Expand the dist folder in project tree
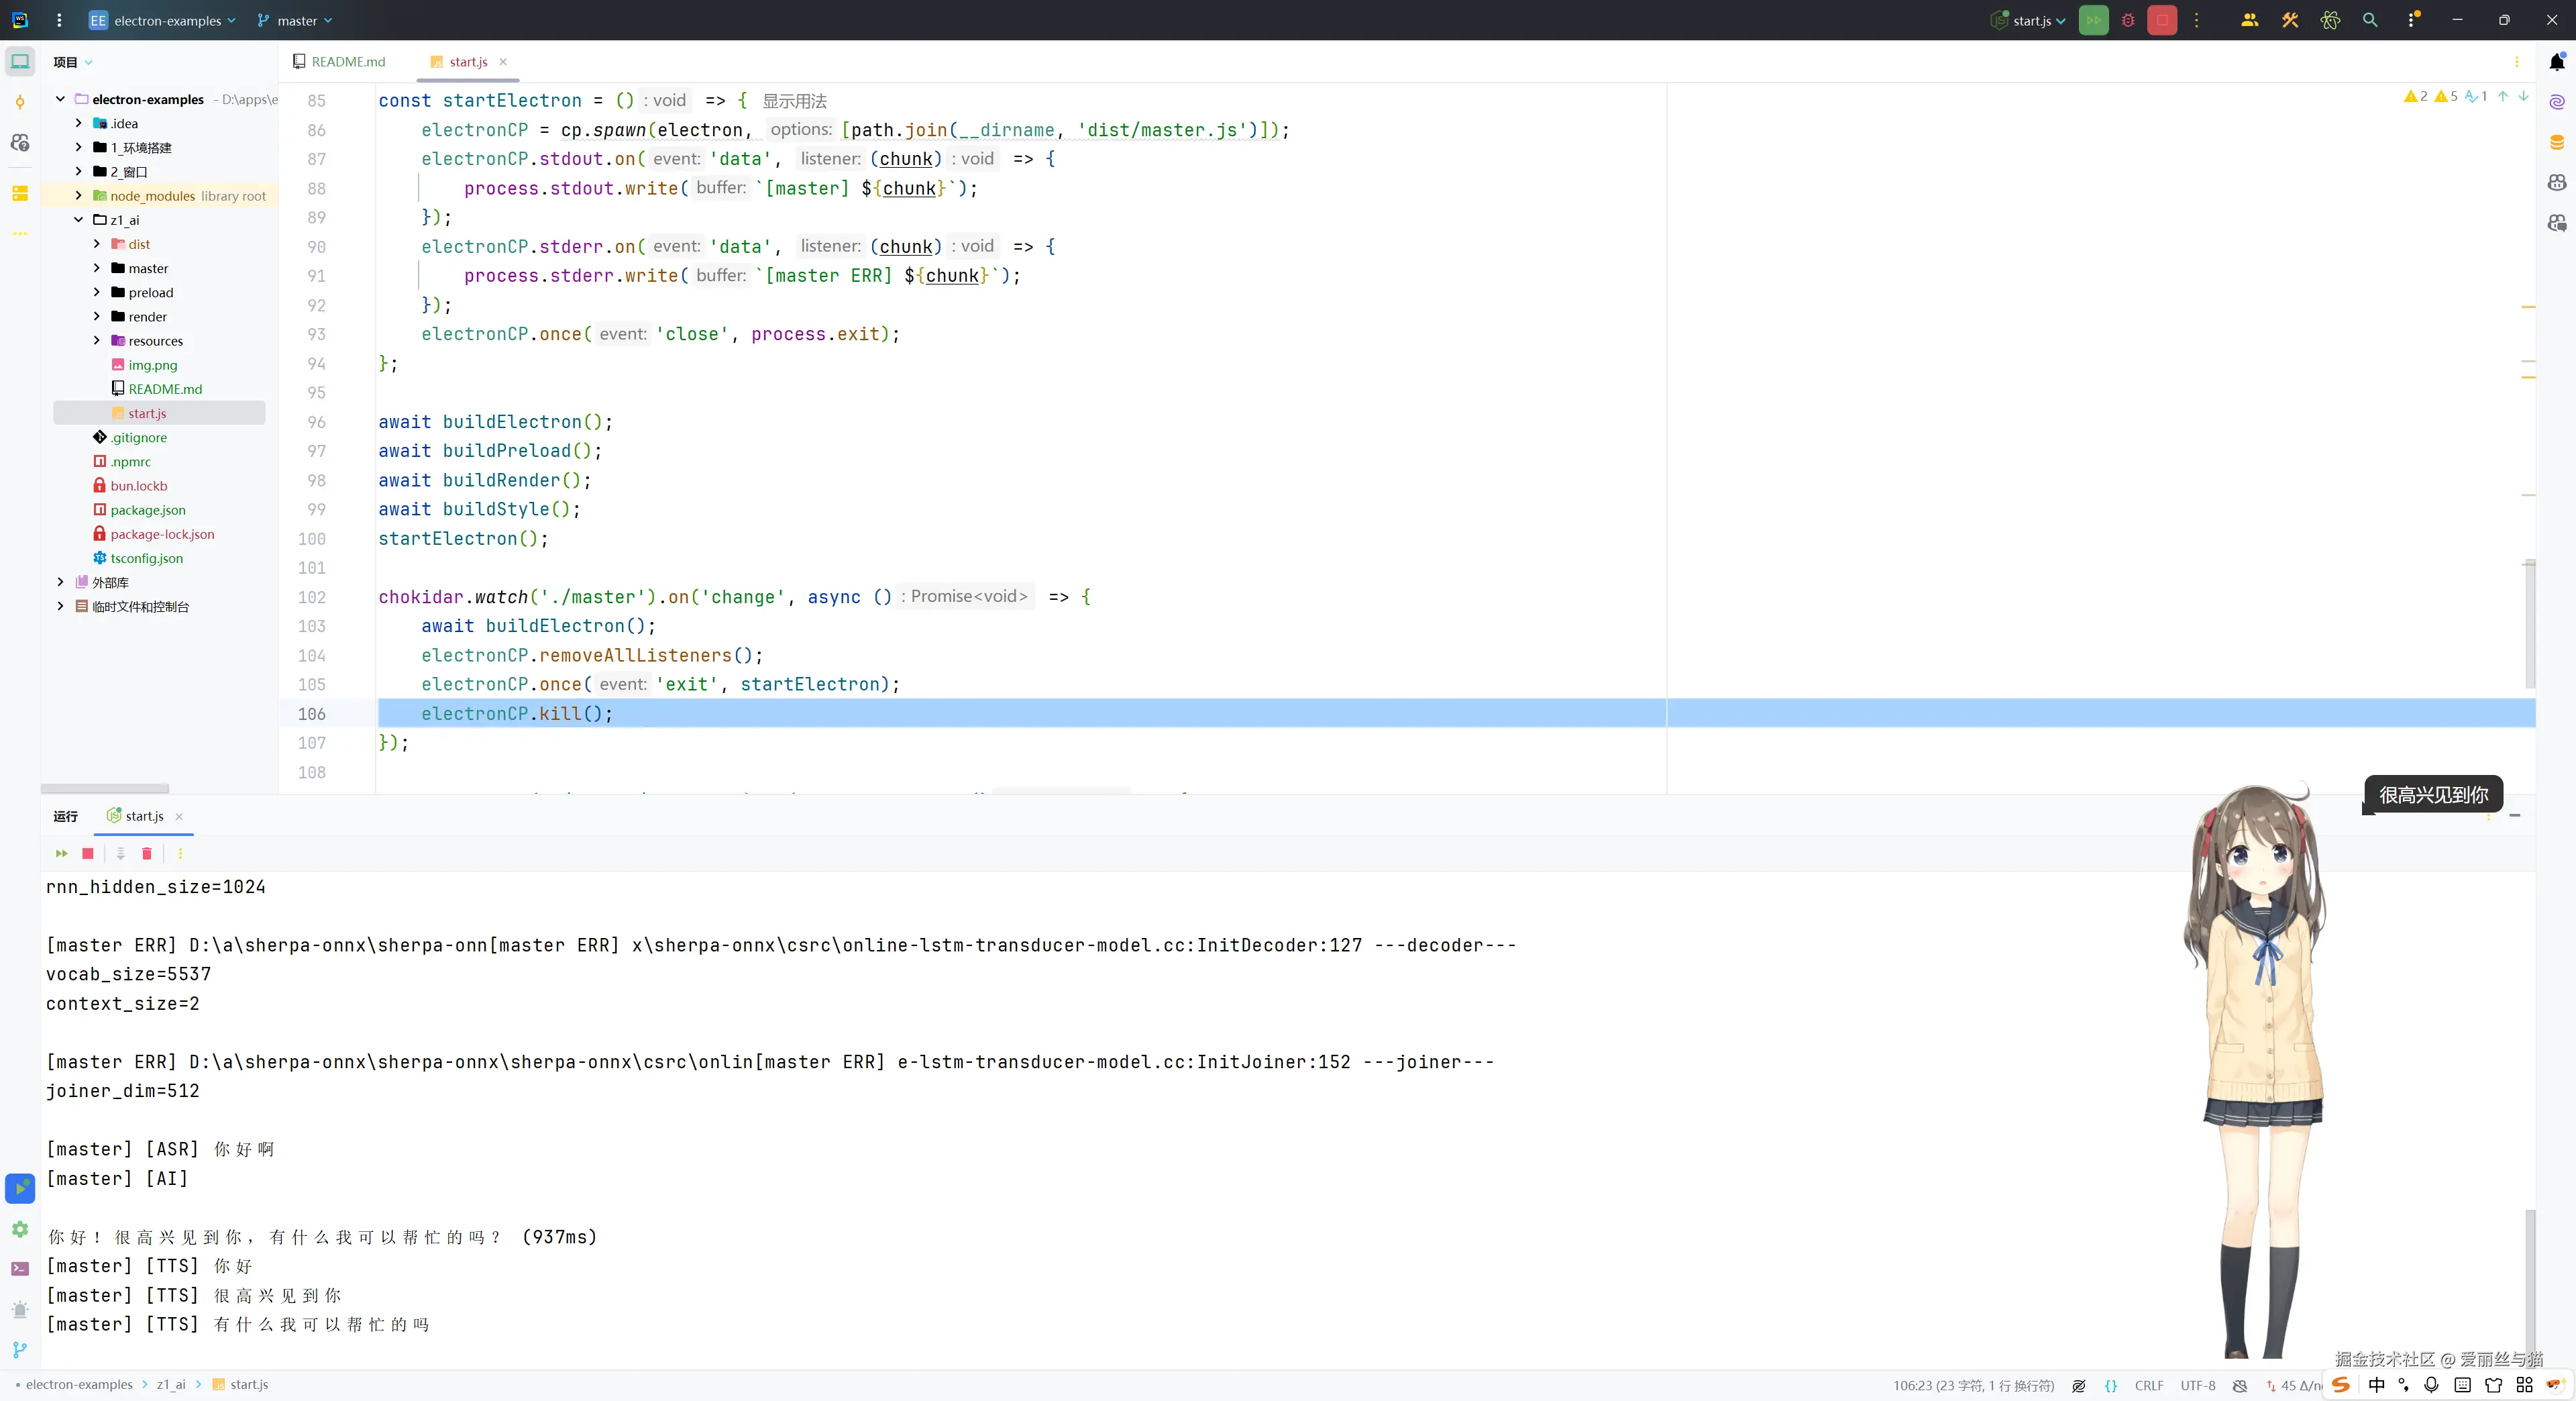 pyautogui.click(x=97, y=244)
